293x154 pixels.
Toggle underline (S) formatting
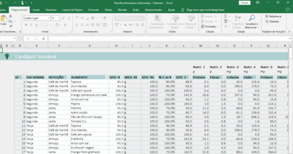click(36, 25)
